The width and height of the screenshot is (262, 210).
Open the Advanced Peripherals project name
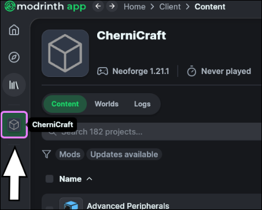[128, 206]
